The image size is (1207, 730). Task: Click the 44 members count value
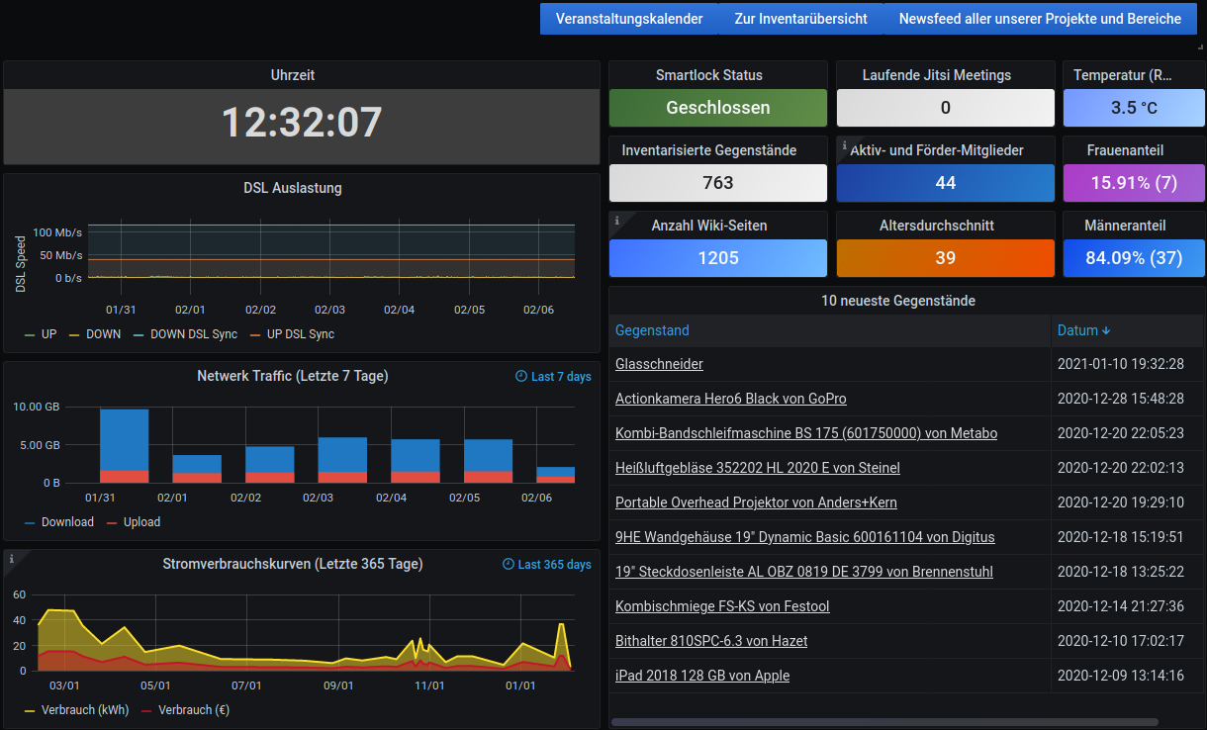pyautogui.click(x=946, y=183)
